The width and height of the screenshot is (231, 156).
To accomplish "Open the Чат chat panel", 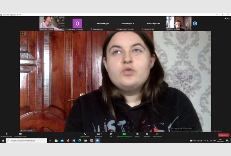I will click(111, 134).
